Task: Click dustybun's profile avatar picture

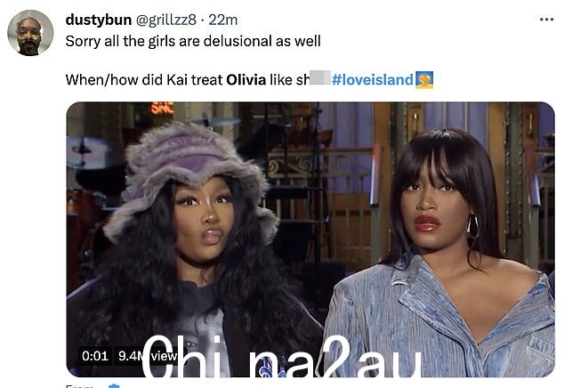Action: pos(30,33)
